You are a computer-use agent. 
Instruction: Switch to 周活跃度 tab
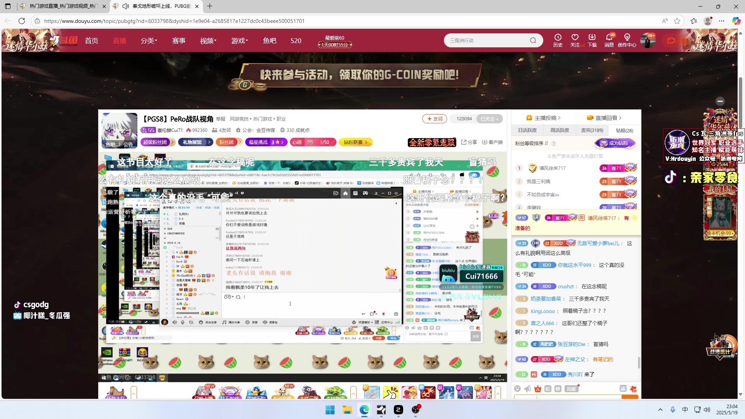click(x=560, y=130)
